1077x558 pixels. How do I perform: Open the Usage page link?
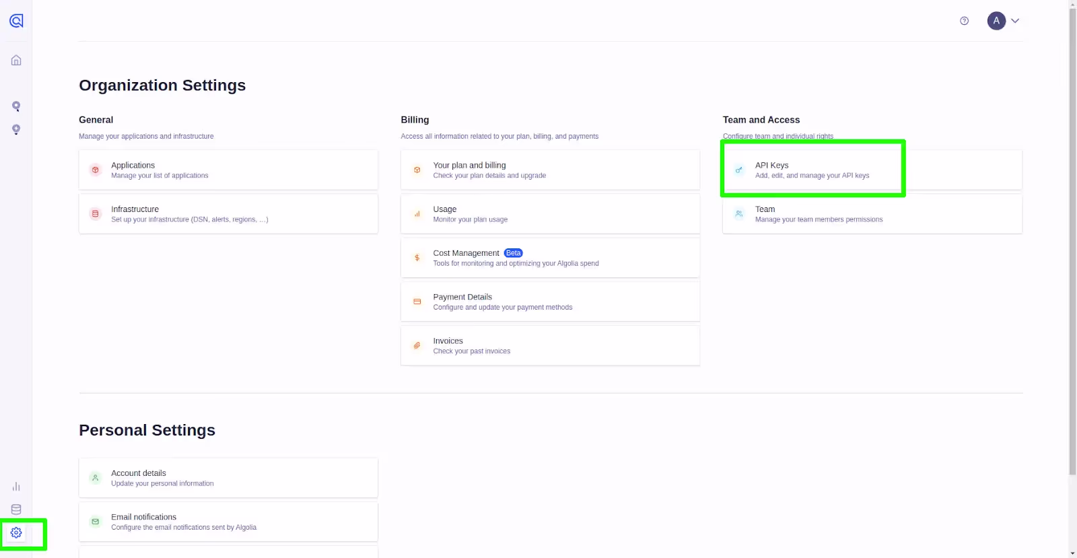click(x=550, y=214)
